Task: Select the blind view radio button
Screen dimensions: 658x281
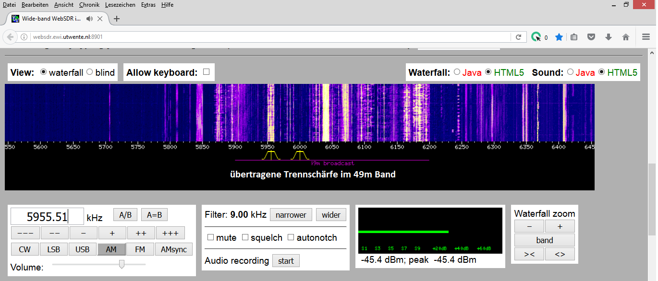Action: tap(89, 72)
